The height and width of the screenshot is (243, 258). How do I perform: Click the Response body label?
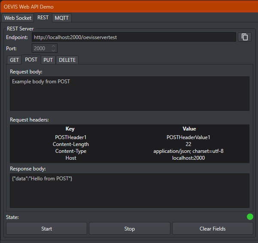pos(28,169)
